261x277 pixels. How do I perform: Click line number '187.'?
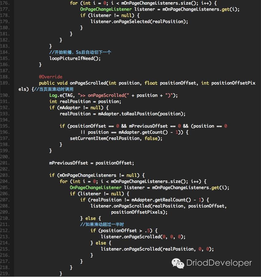coord(5,71)
